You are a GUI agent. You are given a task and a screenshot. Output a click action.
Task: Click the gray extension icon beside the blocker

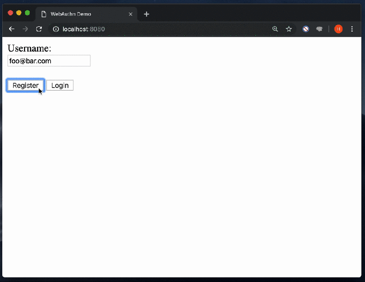tap(319, 29)
